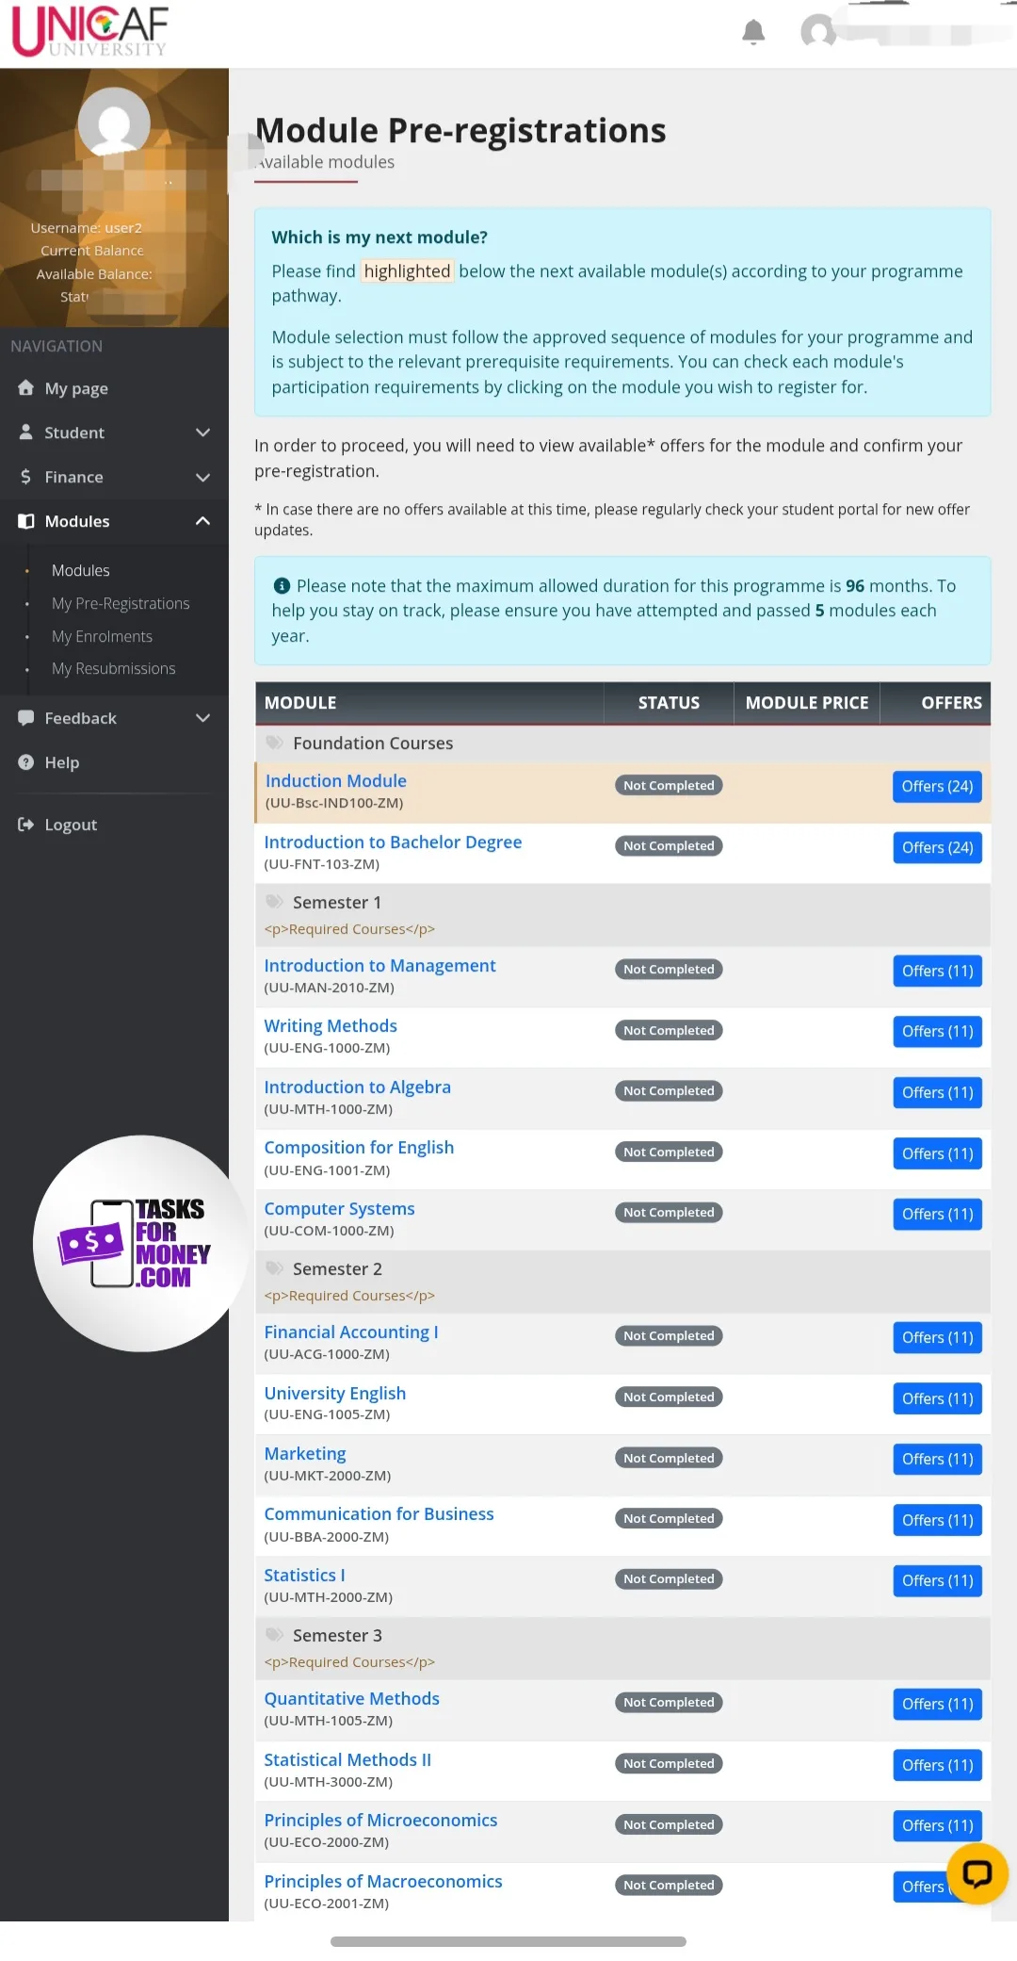
Task: Open the Statistics I module
Action: [x=304, y=1576]
